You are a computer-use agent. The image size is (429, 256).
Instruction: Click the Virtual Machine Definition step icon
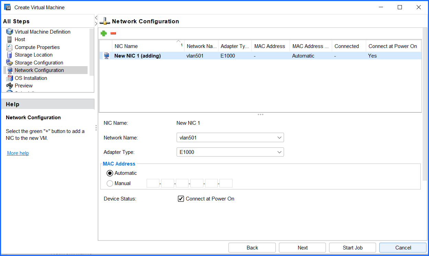coord(10,32)
